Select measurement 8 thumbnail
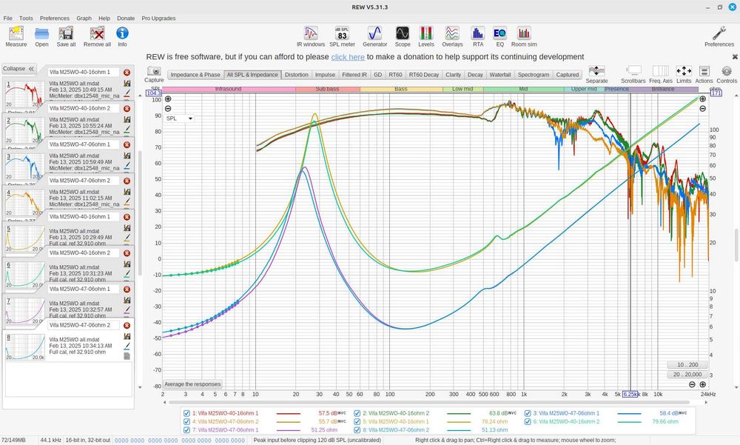Image resolution: width=740 pixels, height=445 pixels. point(25,347)
